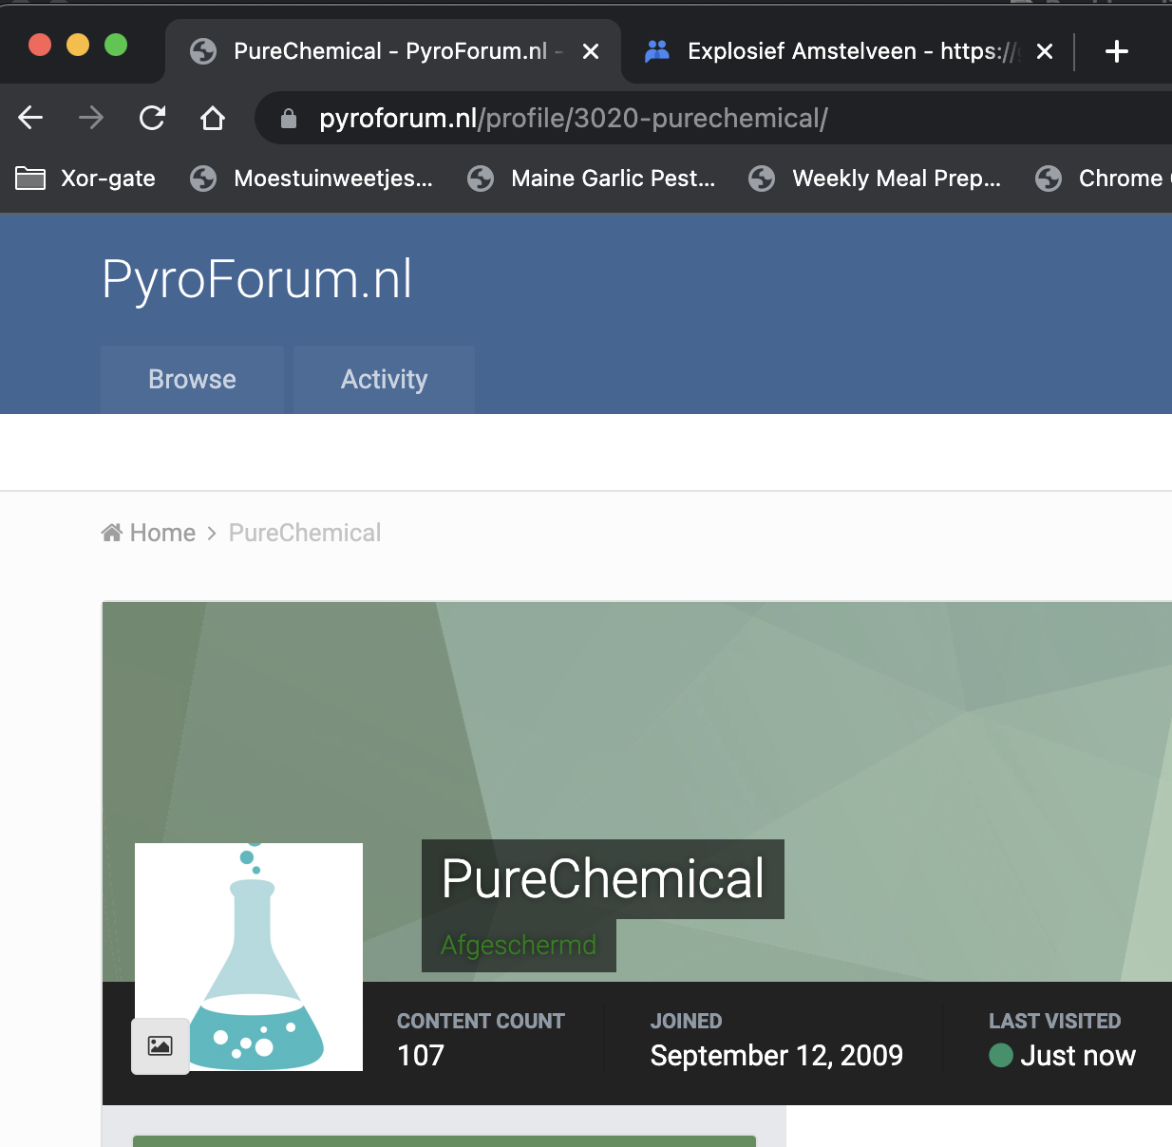Image resolution: width=1172 pixels, height=1147 pixels.
Task: Click the browser back arrow
Action: (x=30, y=118)
